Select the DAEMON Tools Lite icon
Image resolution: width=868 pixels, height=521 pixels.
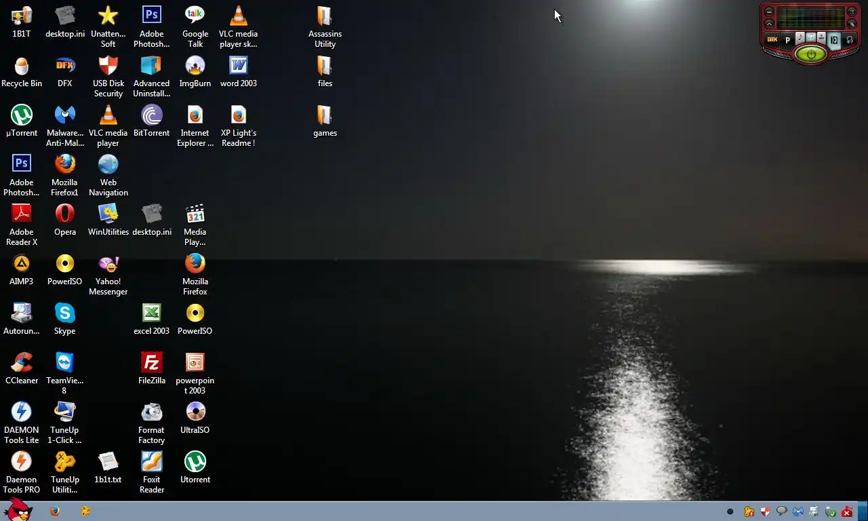point(22,423)
